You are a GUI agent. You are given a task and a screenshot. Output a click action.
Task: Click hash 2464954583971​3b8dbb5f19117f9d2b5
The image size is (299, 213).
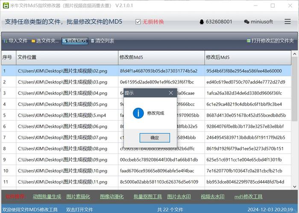[246, 138]
